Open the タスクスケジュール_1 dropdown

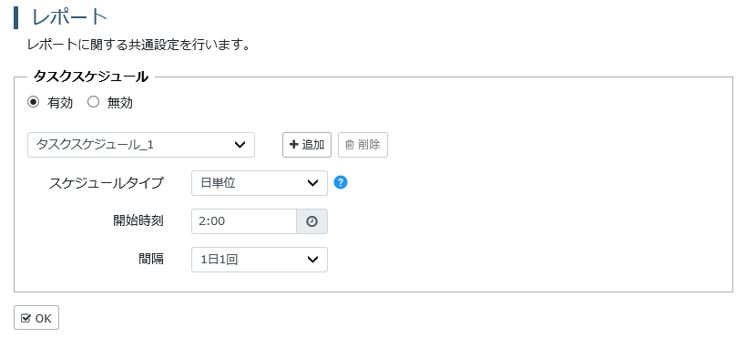pyautogui.click(x=141, y=145)
